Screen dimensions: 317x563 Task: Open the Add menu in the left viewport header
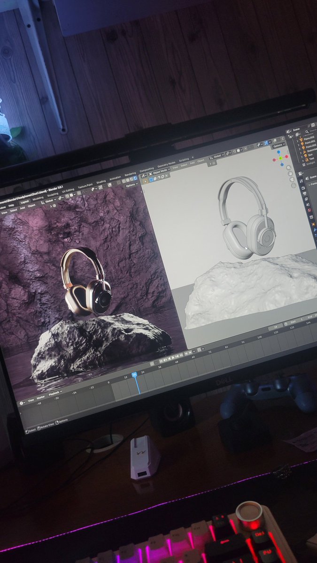[x=23, y=208]
